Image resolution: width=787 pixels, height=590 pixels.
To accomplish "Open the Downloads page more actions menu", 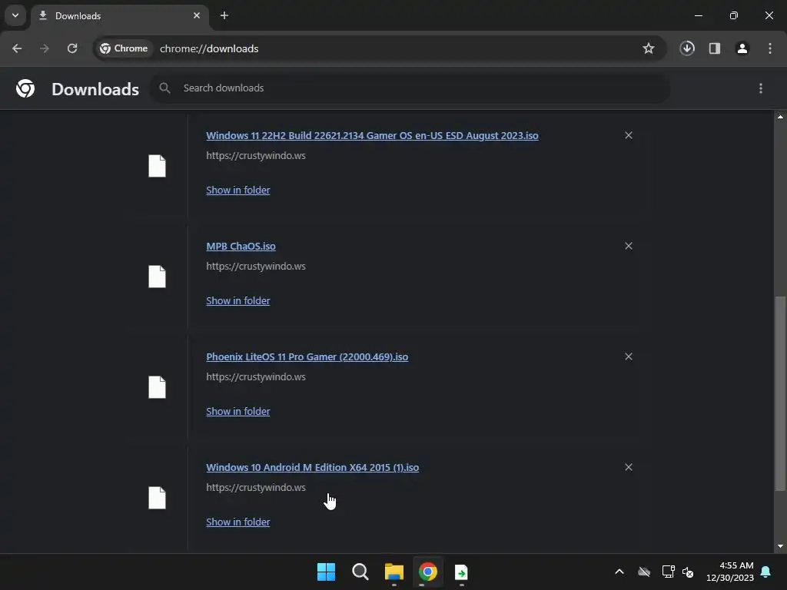I will 761,88.
